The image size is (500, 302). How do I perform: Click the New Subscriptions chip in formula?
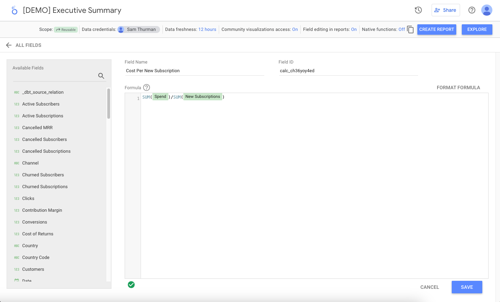pyautogui.click(x=203, y=97)
